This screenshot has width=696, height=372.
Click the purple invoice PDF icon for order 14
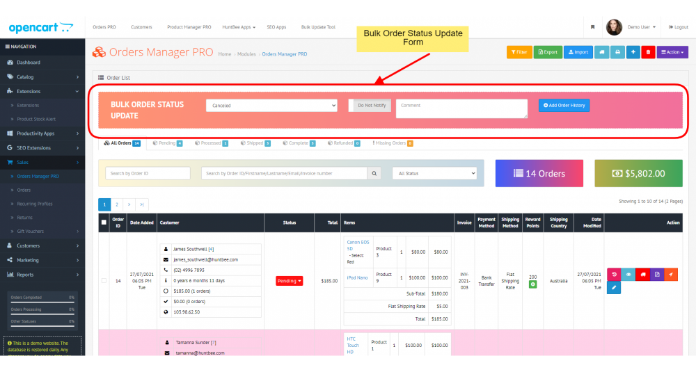coord(656,275)
